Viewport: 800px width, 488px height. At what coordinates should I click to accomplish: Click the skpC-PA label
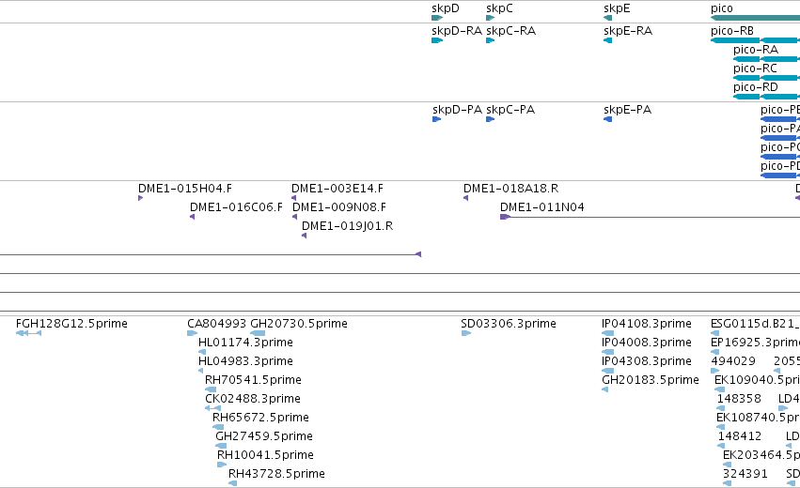pyautogui.click(x=510, y=110)
